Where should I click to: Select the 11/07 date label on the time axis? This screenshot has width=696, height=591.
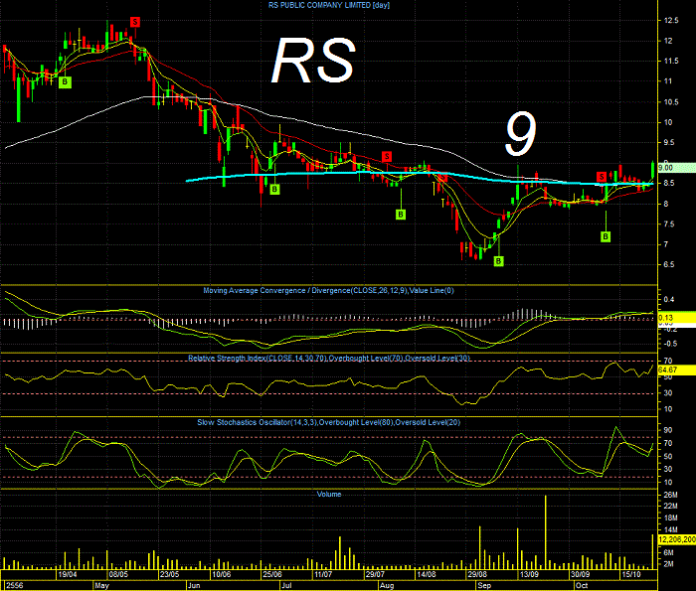(323, 574)
